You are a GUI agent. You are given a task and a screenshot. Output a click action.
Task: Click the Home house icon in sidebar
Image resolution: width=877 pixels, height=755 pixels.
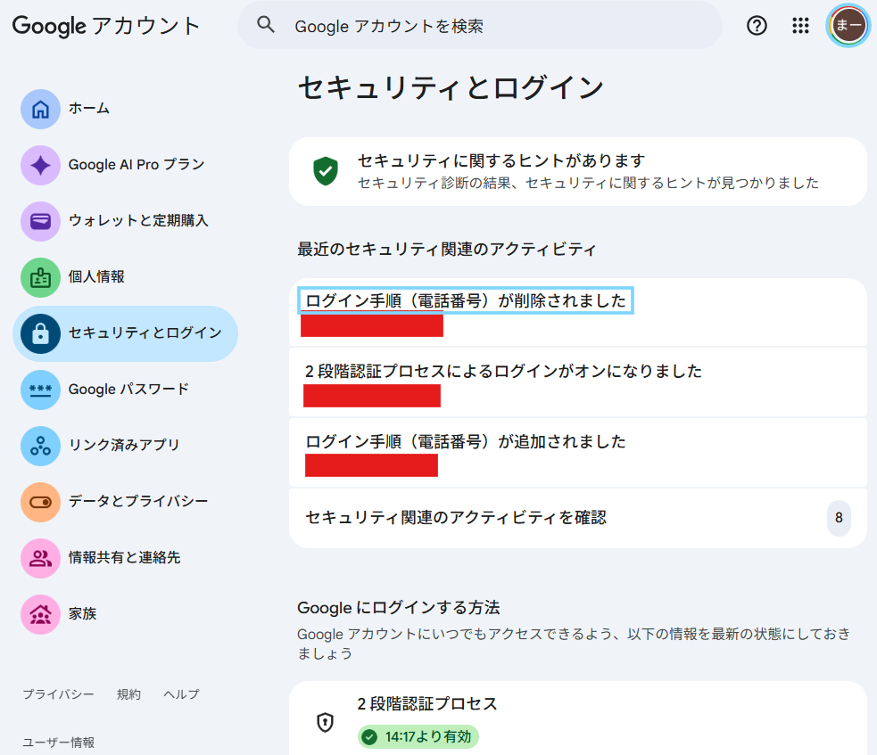[x=40, y=109]
